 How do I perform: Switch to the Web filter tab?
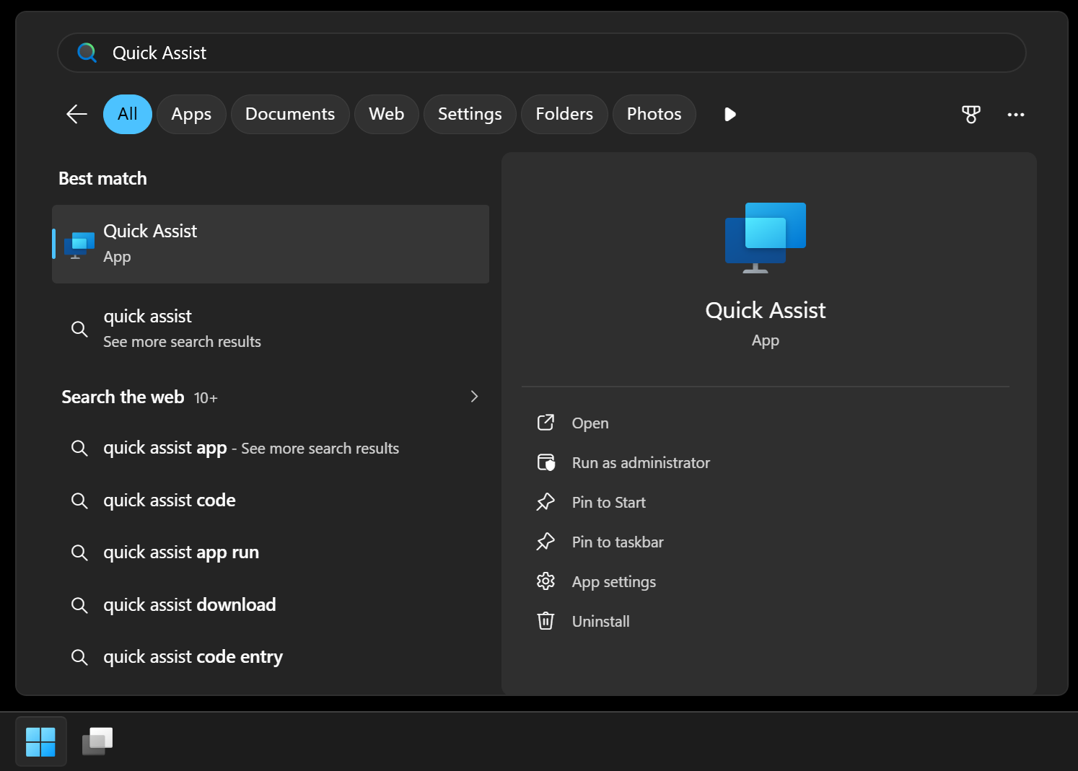[387, 114]
